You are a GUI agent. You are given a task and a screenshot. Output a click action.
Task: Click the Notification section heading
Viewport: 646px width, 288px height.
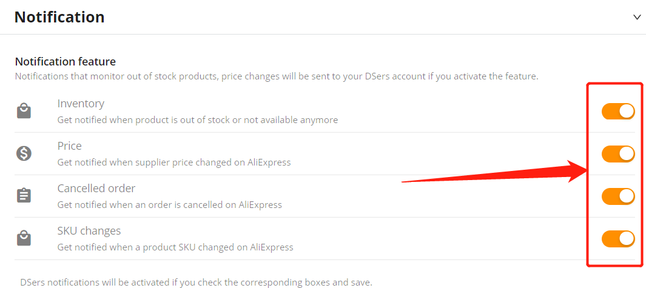click(x=59, y=17)
